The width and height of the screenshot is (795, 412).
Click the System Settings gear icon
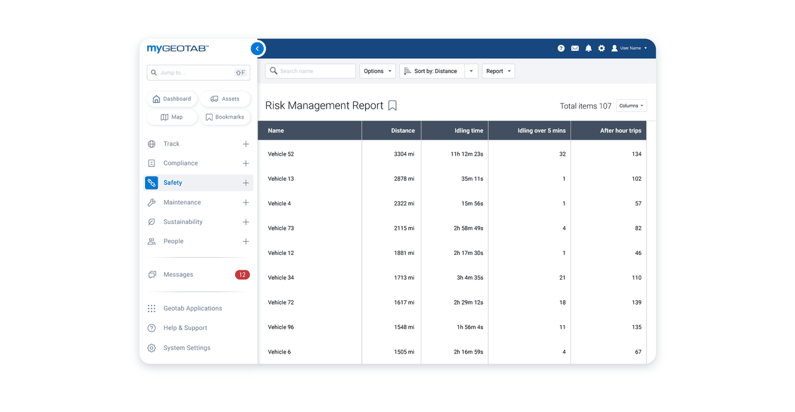coord(152,348)
